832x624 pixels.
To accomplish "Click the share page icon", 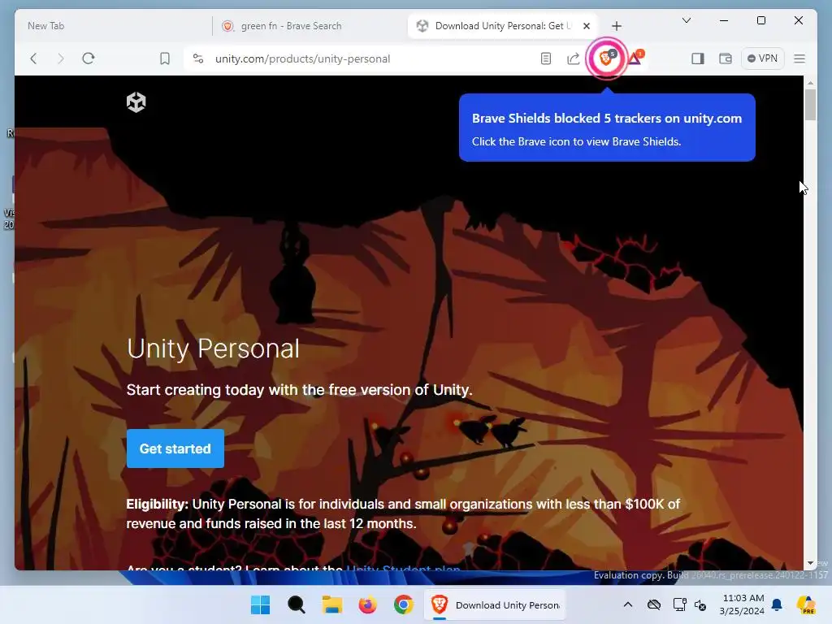I will point(573,58).
